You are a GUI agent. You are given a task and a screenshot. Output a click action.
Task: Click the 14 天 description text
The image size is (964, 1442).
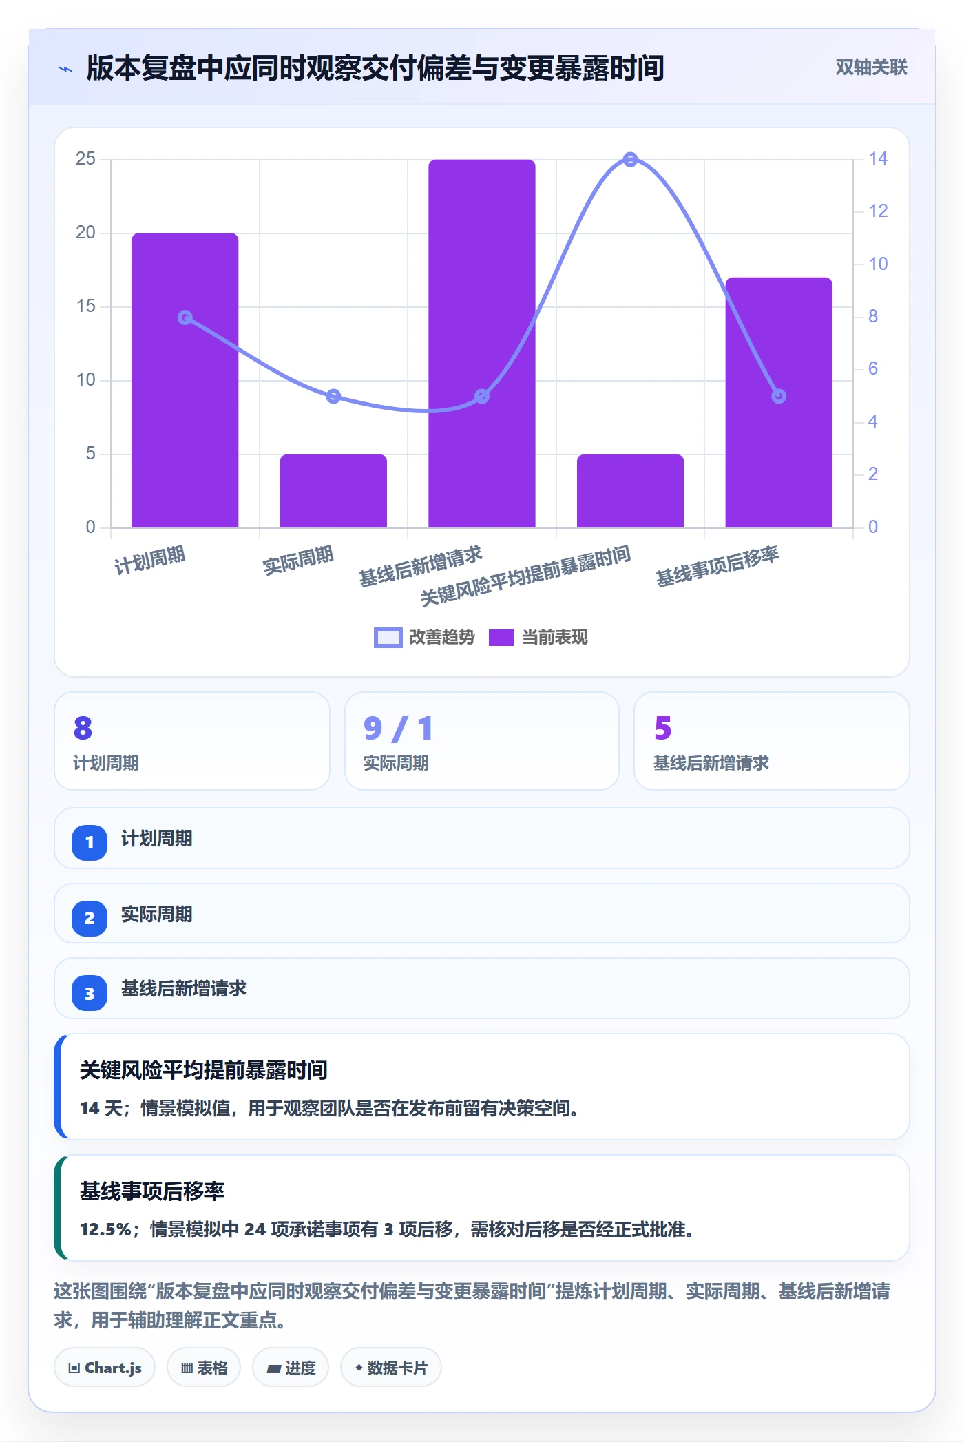(329, 1109)
